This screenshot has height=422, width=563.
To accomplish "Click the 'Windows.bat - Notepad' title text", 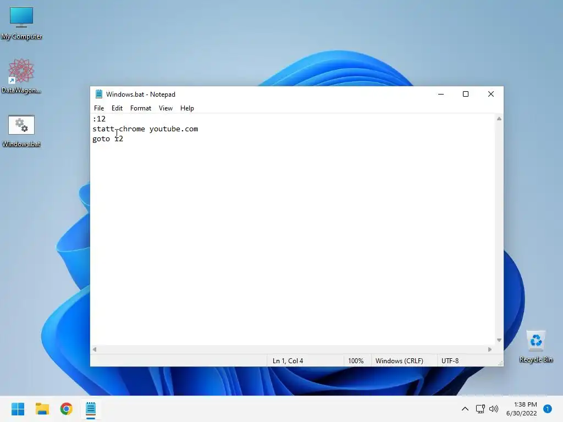I will (140, 95).
